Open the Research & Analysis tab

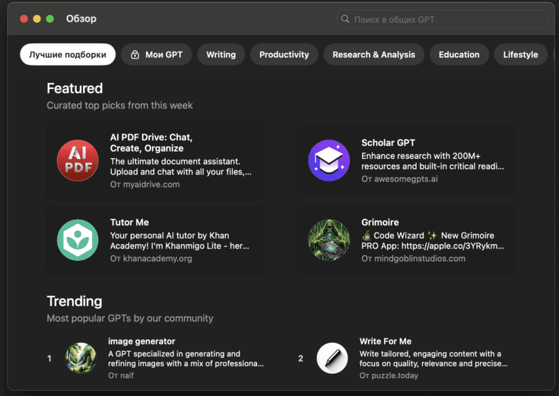(374, 55)
